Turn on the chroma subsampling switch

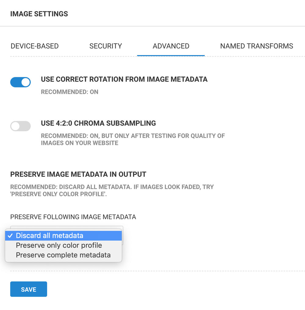20,126
